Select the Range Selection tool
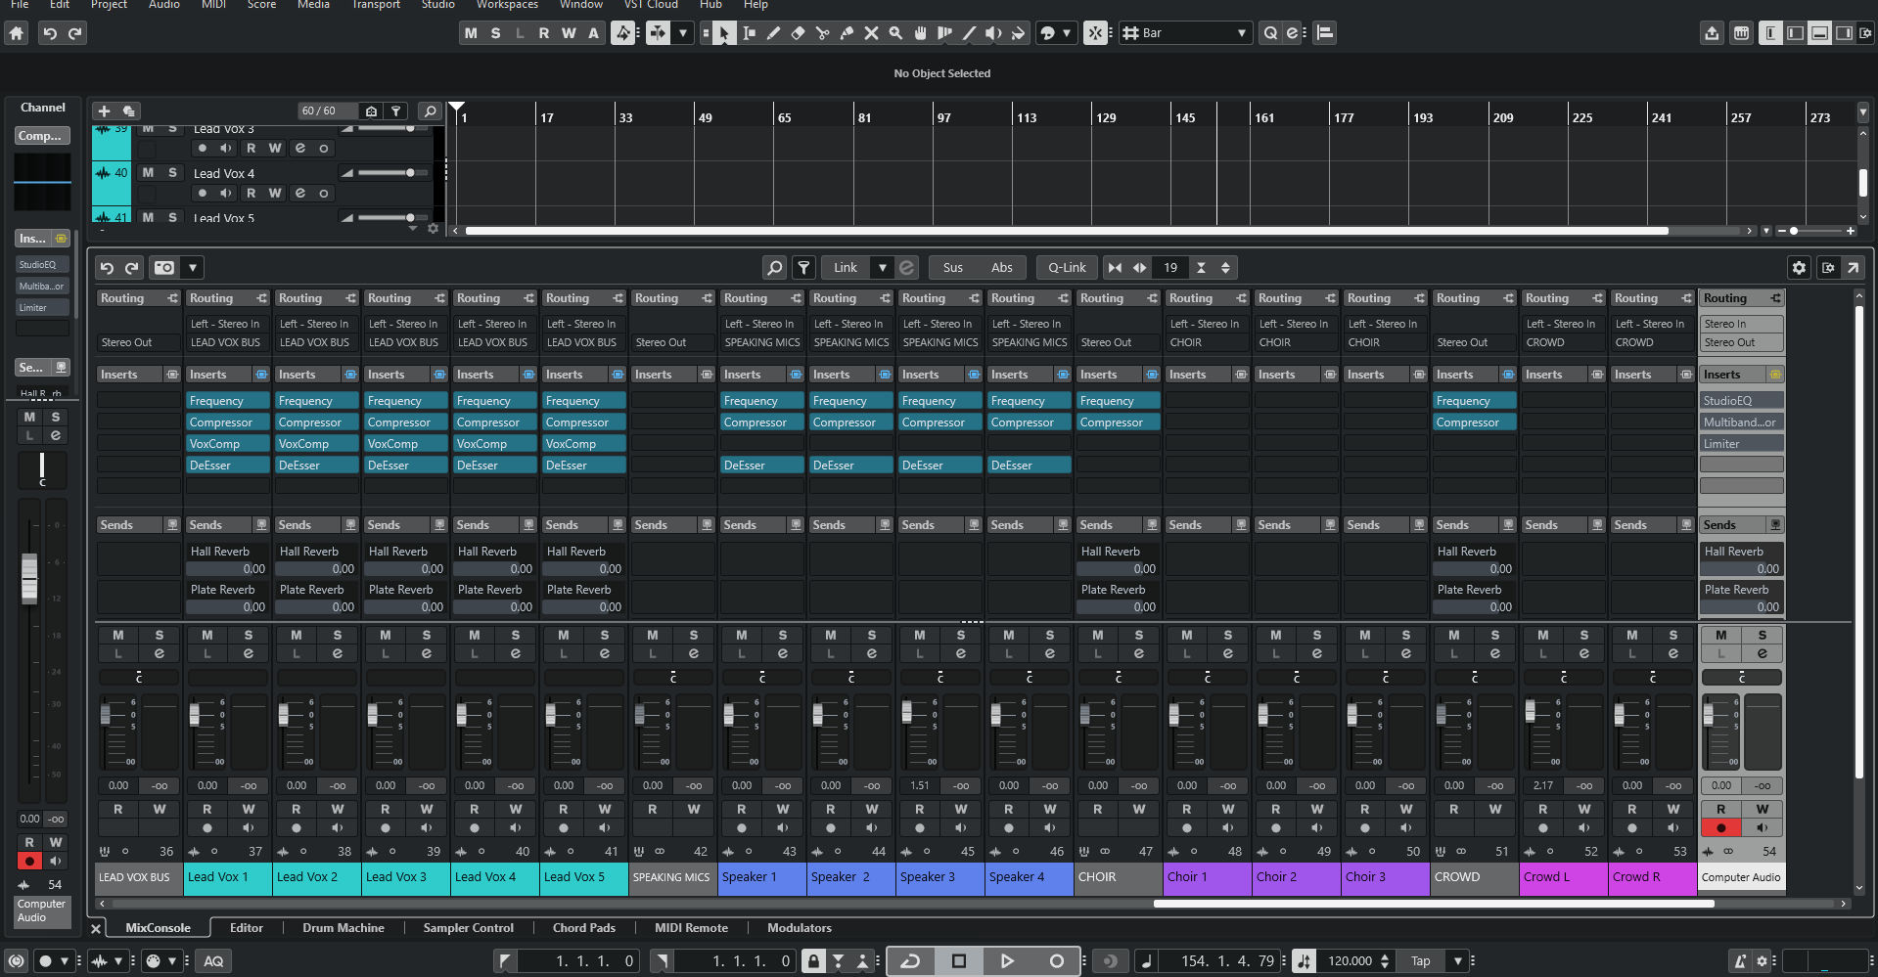The width and height of the screenshot is (1878, 977). (x=749, y=32)
